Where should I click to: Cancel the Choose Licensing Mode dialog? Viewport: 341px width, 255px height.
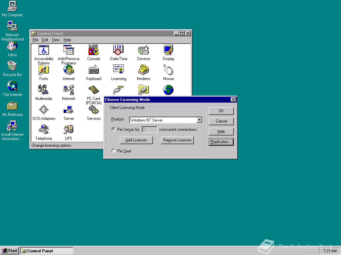(221, 121)
